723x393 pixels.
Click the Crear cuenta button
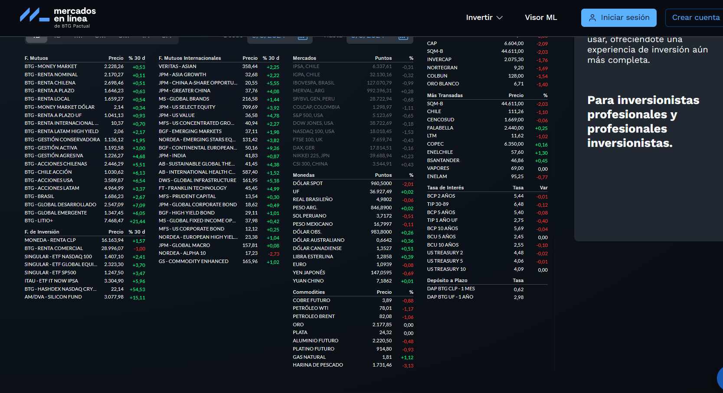(x=695, y=18)
